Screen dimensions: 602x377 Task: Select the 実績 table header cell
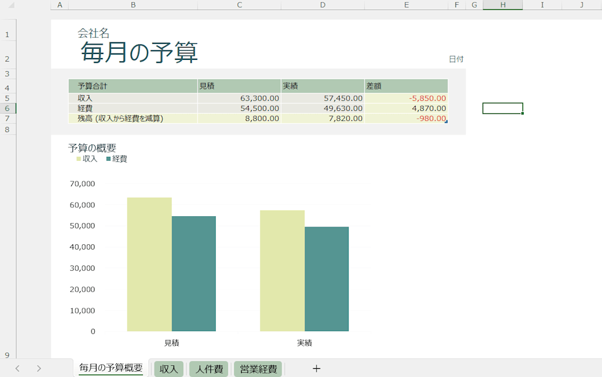(x=323, y=86)
